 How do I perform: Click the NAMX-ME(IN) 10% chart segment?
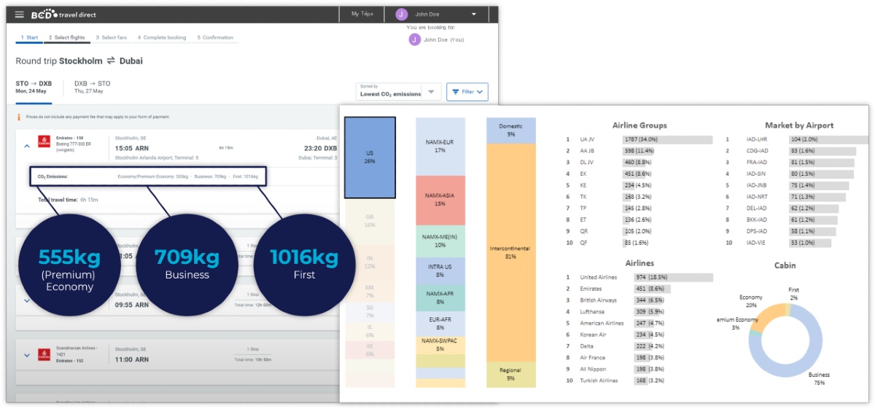[440, 241]
